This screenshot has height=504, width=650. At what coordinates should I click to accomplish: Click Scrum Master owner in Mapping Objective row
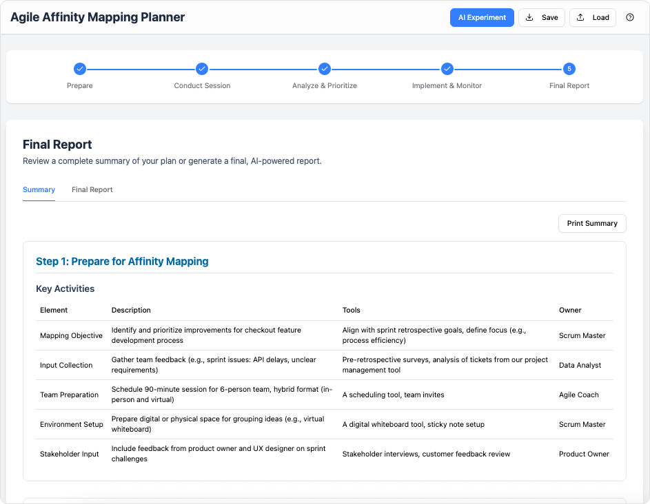pyautogui.click(x=582, y=335)
